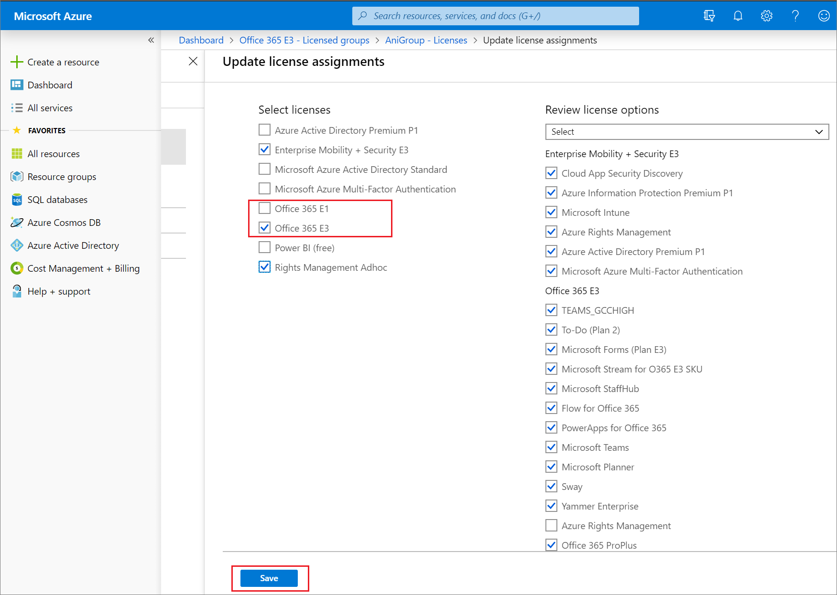Uncheck Microsoft Forms (Plan E3)
The image size is (837, 595).
click(551, 349)
